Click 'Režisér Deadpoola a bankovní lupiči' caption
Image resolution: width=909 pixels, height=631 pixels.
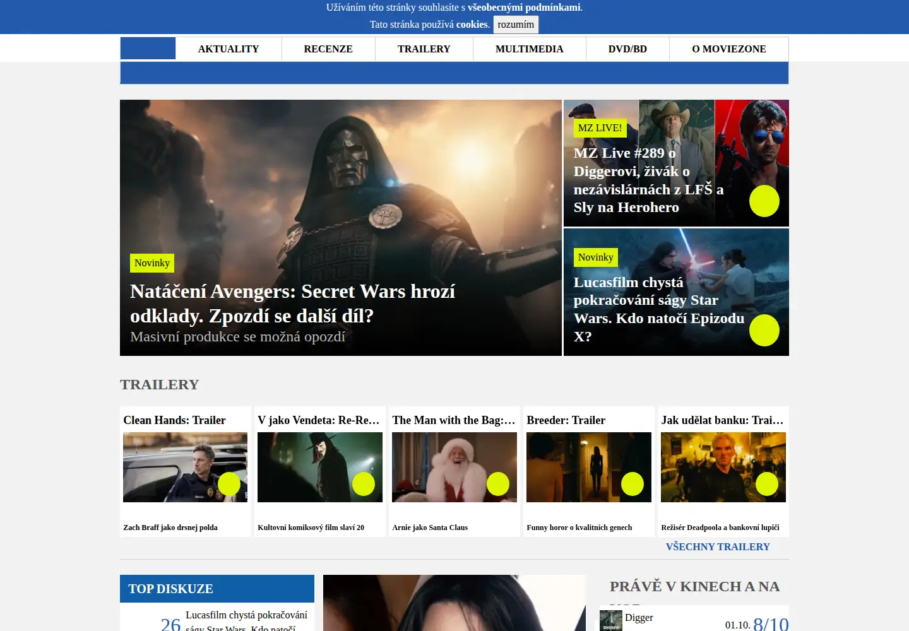coord(720,528)
